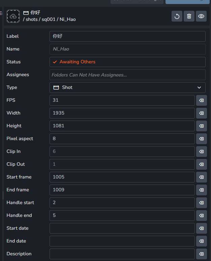Click the revert changes icon in header

177,16
